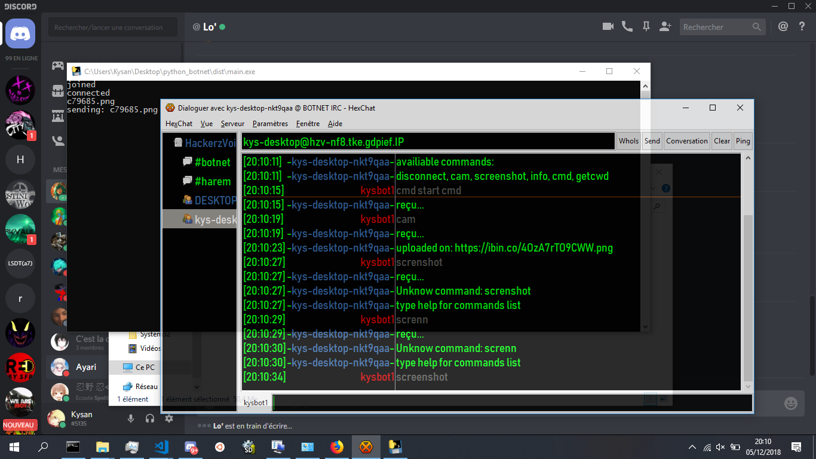Click the Send button in HexChat

(652, 141)
